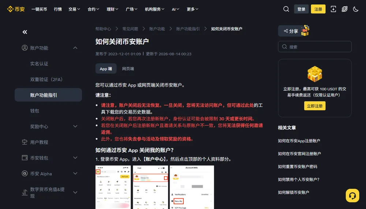
Task: Go to 一键买币 in top navigation
Action: (x=39, y=9)
